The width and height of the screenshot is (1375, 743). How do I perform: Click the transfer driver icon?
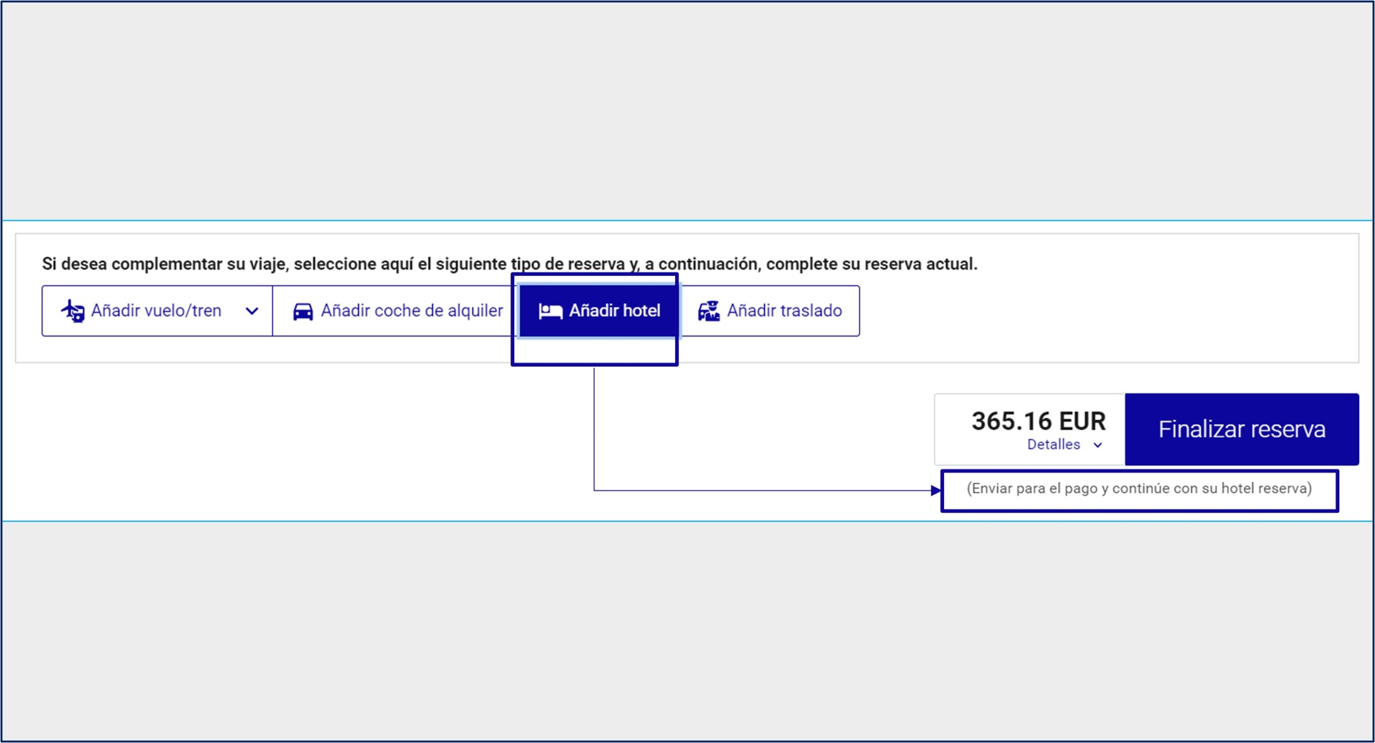point(708,311)
